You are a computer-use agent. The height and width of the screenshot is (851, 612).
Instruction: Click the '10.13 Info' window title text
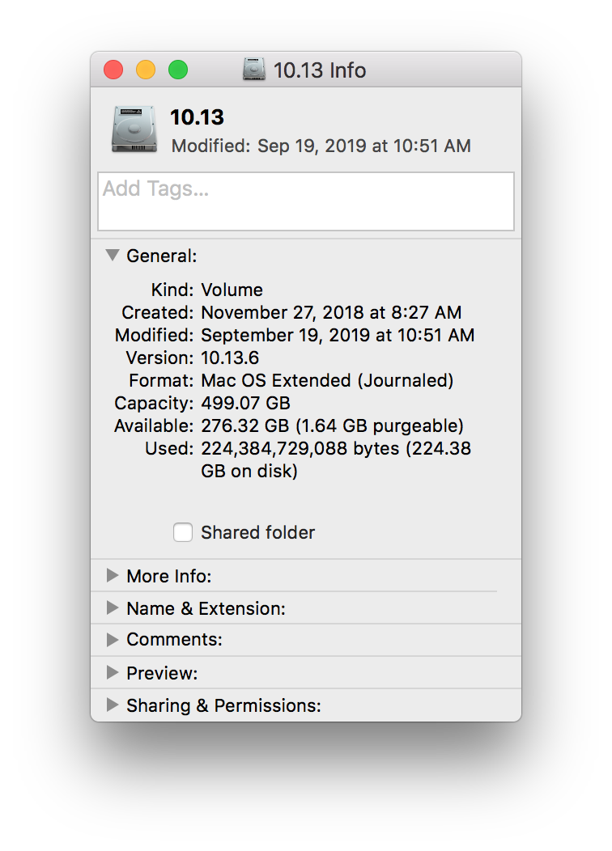tap(320, 70)
